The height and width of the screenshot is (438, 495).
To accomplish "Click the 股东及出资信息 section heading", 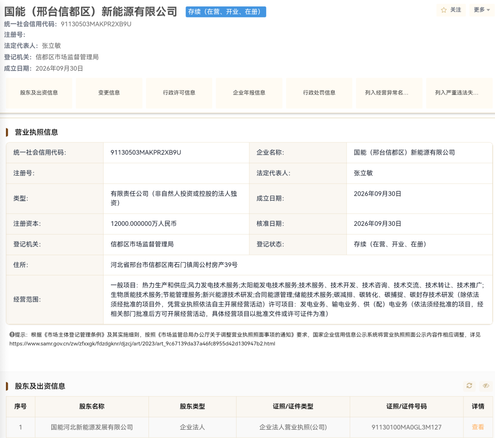I will click(40, 386).
